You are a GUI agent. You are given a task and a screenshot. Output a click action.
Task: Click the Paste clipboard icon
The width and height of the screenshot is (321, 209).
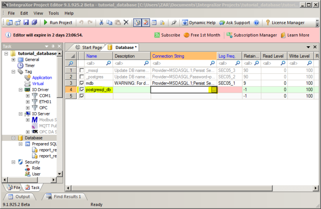118,23
